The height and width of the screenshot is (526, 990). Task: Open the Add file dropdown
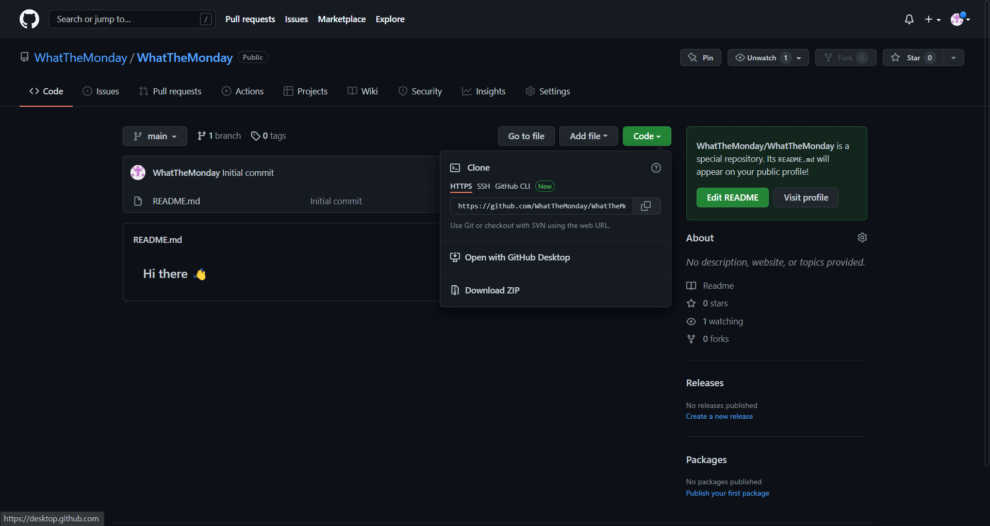point(588,136)
